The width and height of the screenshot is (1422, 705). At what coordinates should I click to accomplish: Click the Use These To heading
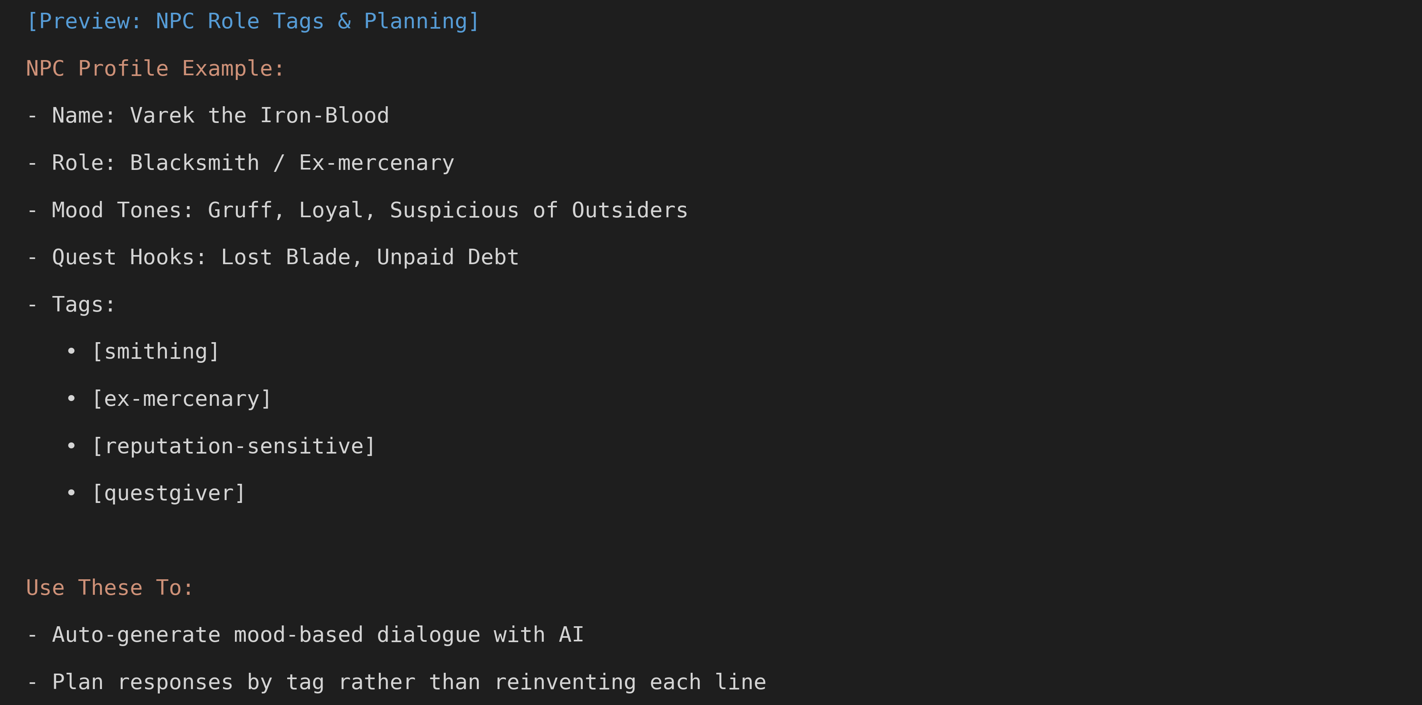(x=110, y=588)
